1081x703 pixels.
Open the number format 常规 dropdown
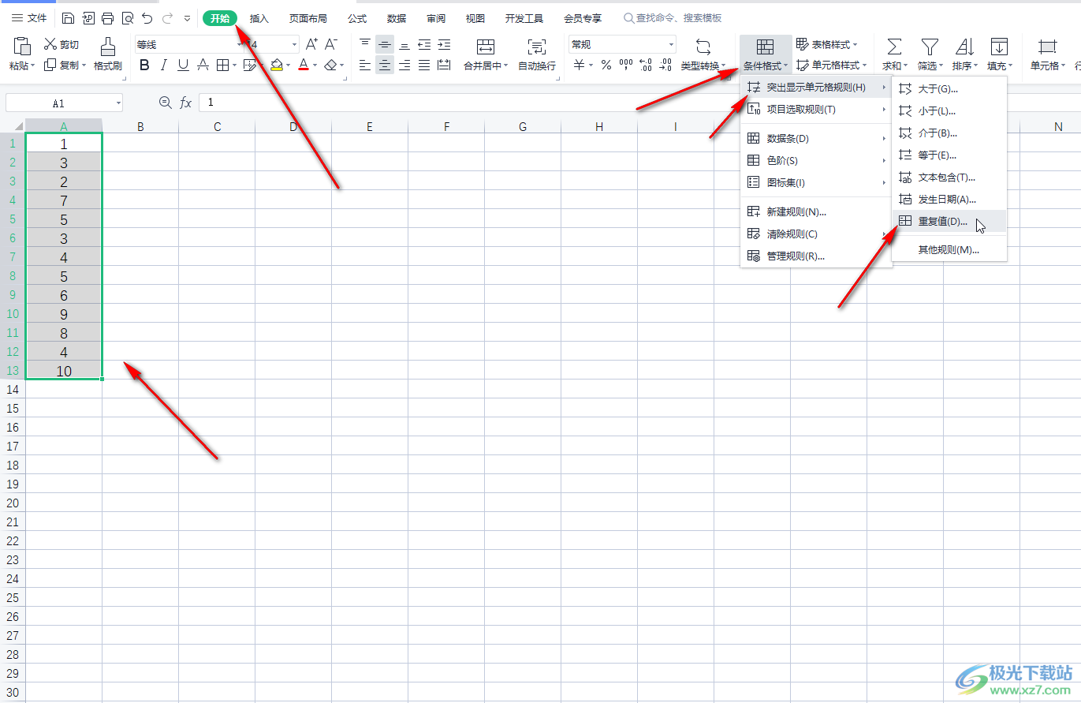(671, 45)
